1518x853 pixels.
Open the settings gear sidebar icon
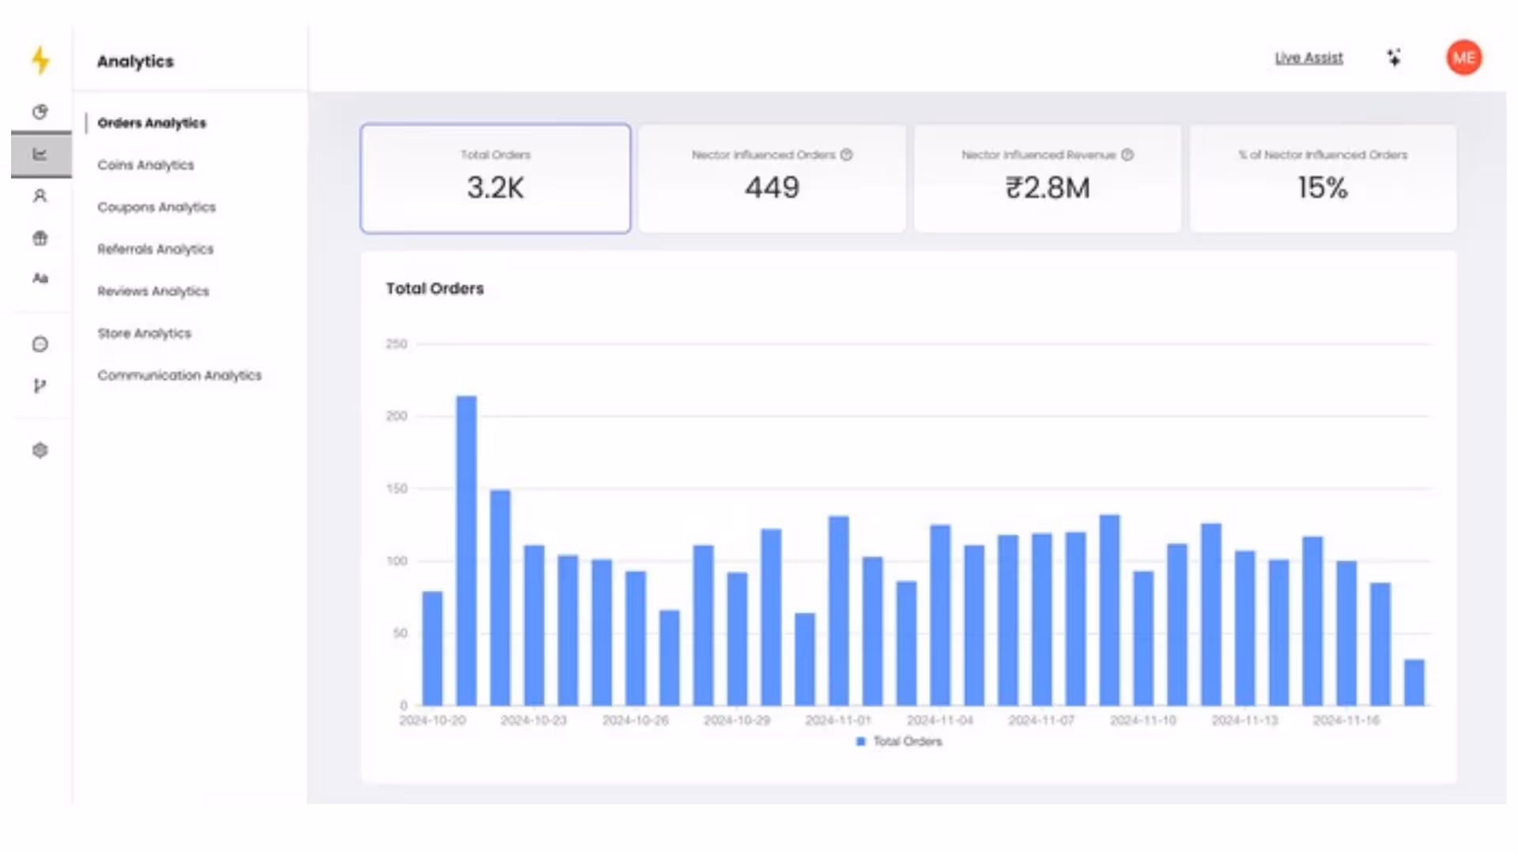40,450
